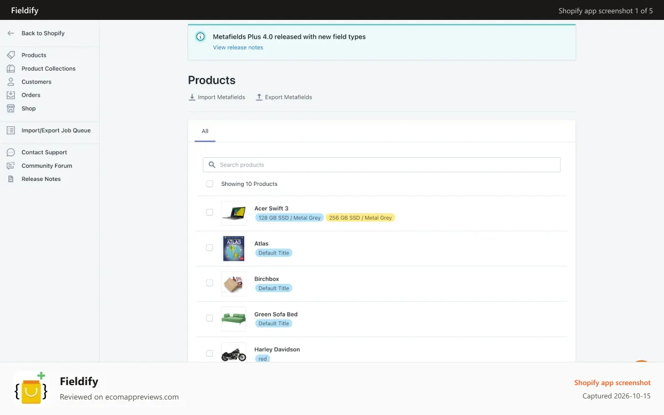Open the Birchbox product thumbnail
Screen dimensions: 664x415
click(234, 284)
